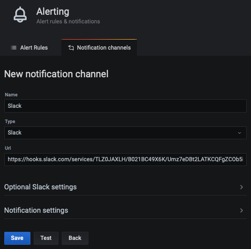The image size is (251, 249).
Task: Click the 'New notification channel' heading
Action: point(57,74)
